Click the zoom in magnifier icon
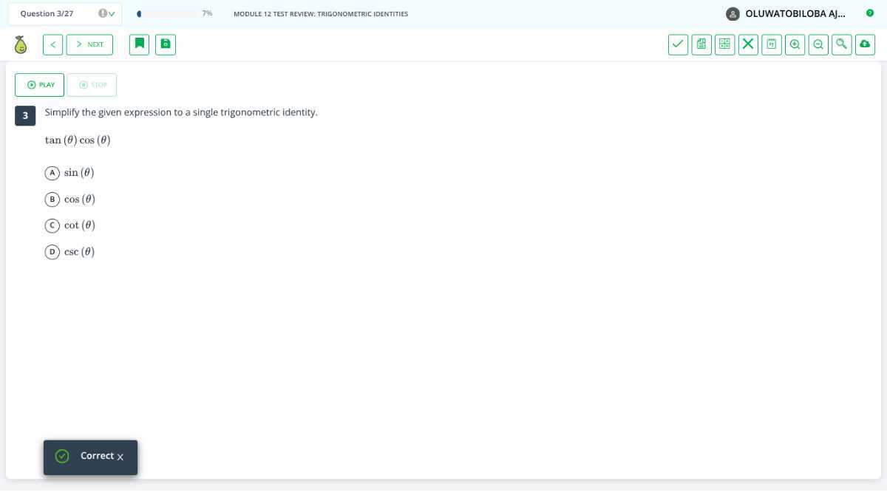887x498 pixels. 795,44
